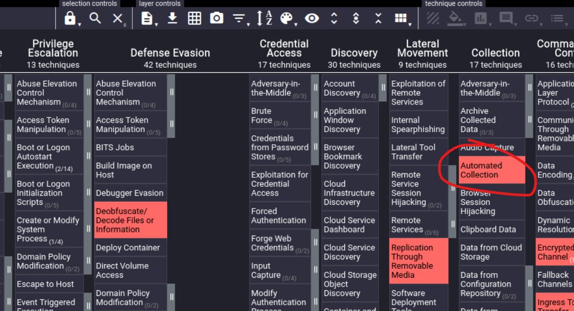The width and height of the screenshot is (574, 311).
Task: Click Exploitation for Credential Access technique
Action: (x=280, y=184)
